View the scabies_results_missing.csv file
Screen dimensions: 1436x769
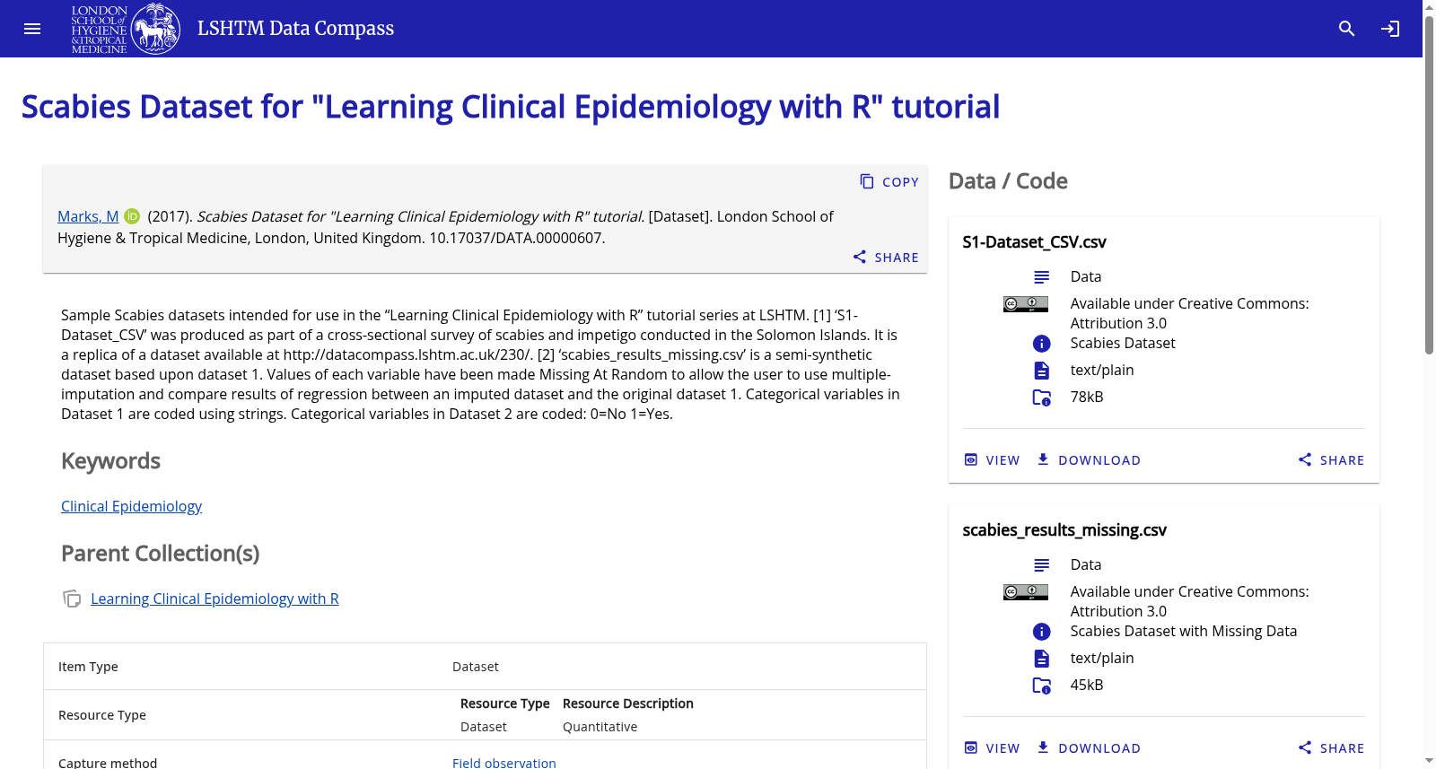pos(992,748)
